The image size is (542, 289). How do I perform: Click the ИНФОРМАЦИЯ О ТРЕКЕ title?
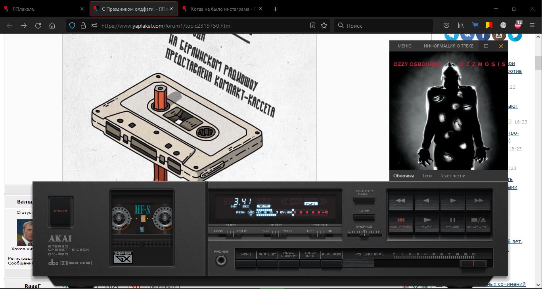pyautogui.click(x=448, y=46)
